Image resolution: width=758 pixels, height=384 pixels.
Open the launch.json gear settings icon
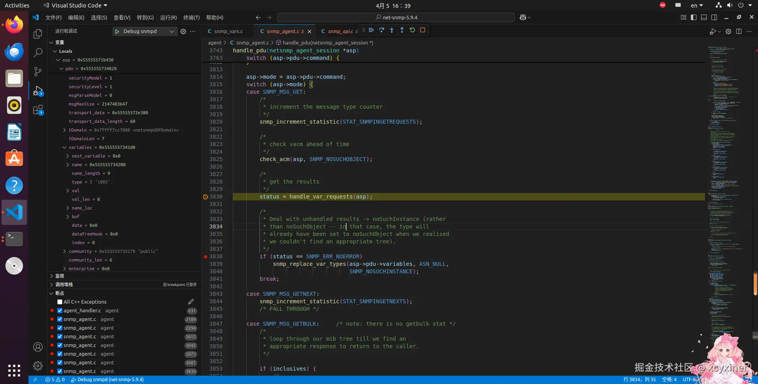[183, 32]
